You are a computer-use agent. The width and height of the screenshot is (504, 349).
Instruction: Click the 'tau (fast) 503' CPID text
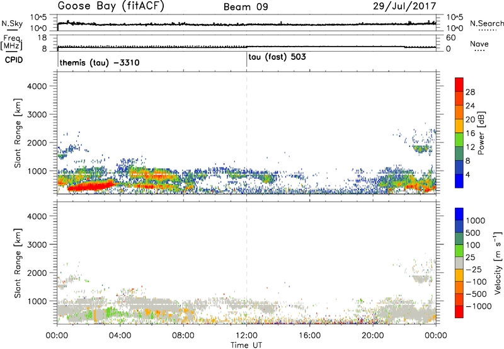click(x=277, y=57)
